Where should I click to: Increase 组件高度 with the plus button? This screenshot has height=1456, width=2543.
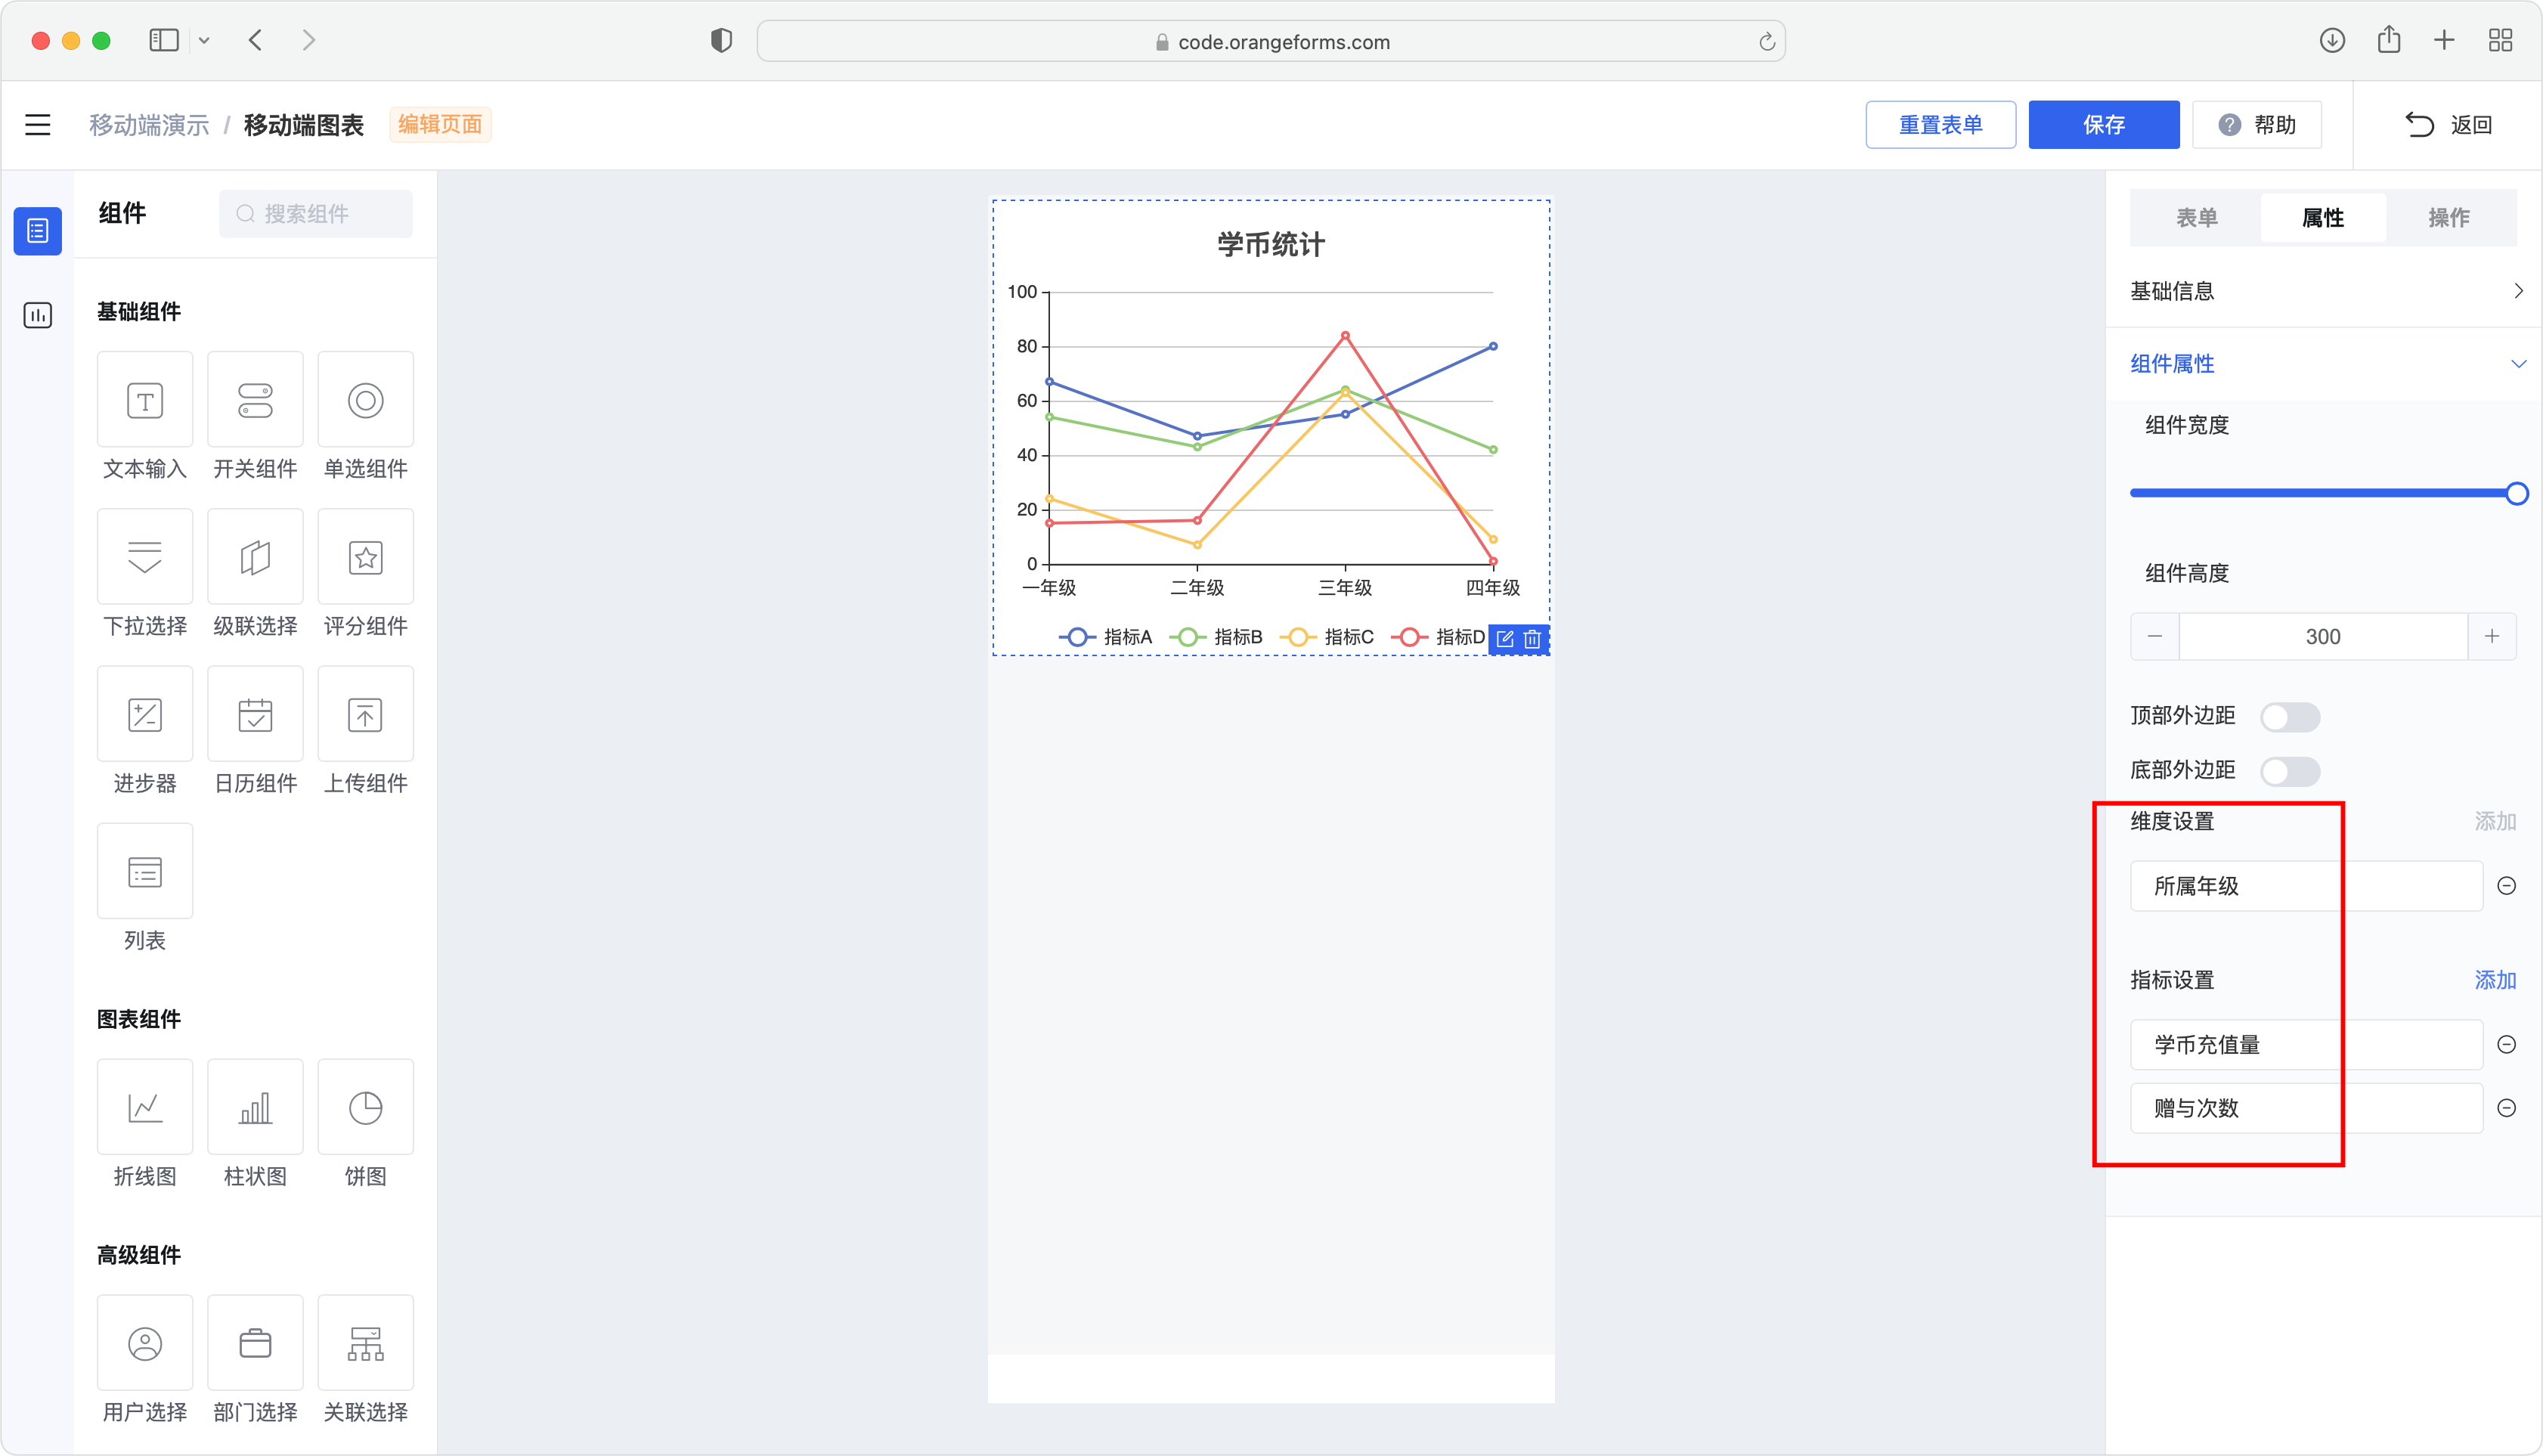point(2492,637)
